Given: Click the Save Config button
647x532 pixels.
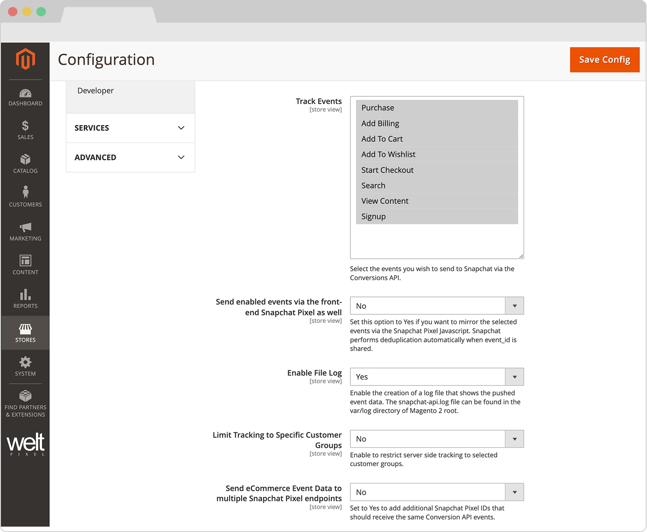Looking at the screenshot, I should (604, 60).
